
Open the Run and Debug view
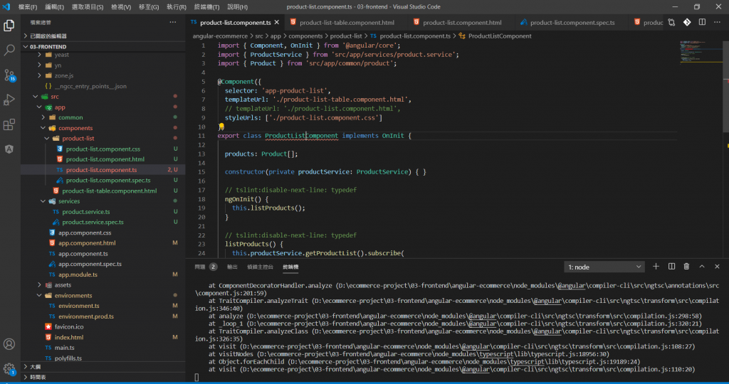(x=10, y=100)
